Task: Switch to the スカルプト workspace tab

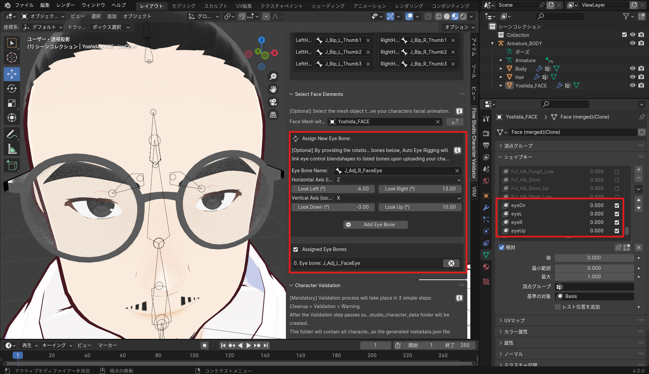Action: coord(216,6)
